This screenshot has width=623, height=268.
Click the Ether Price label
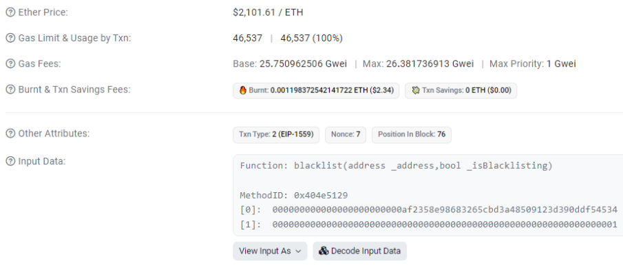[43, 12]
